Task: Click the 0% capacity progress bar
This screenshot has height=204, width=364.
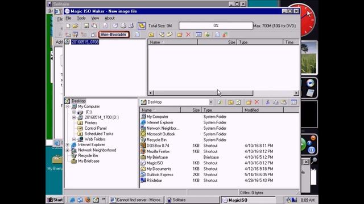Action: [x=216, y=25]
